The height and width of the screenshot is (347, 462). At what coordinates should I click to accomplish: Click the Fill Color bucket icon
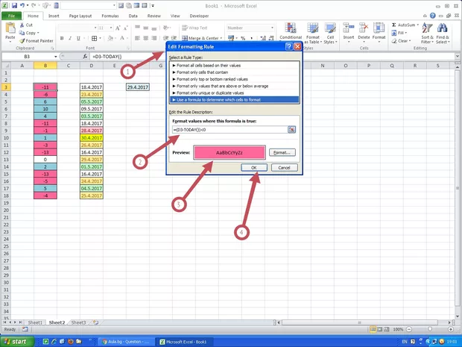click(x=110, y=38)
